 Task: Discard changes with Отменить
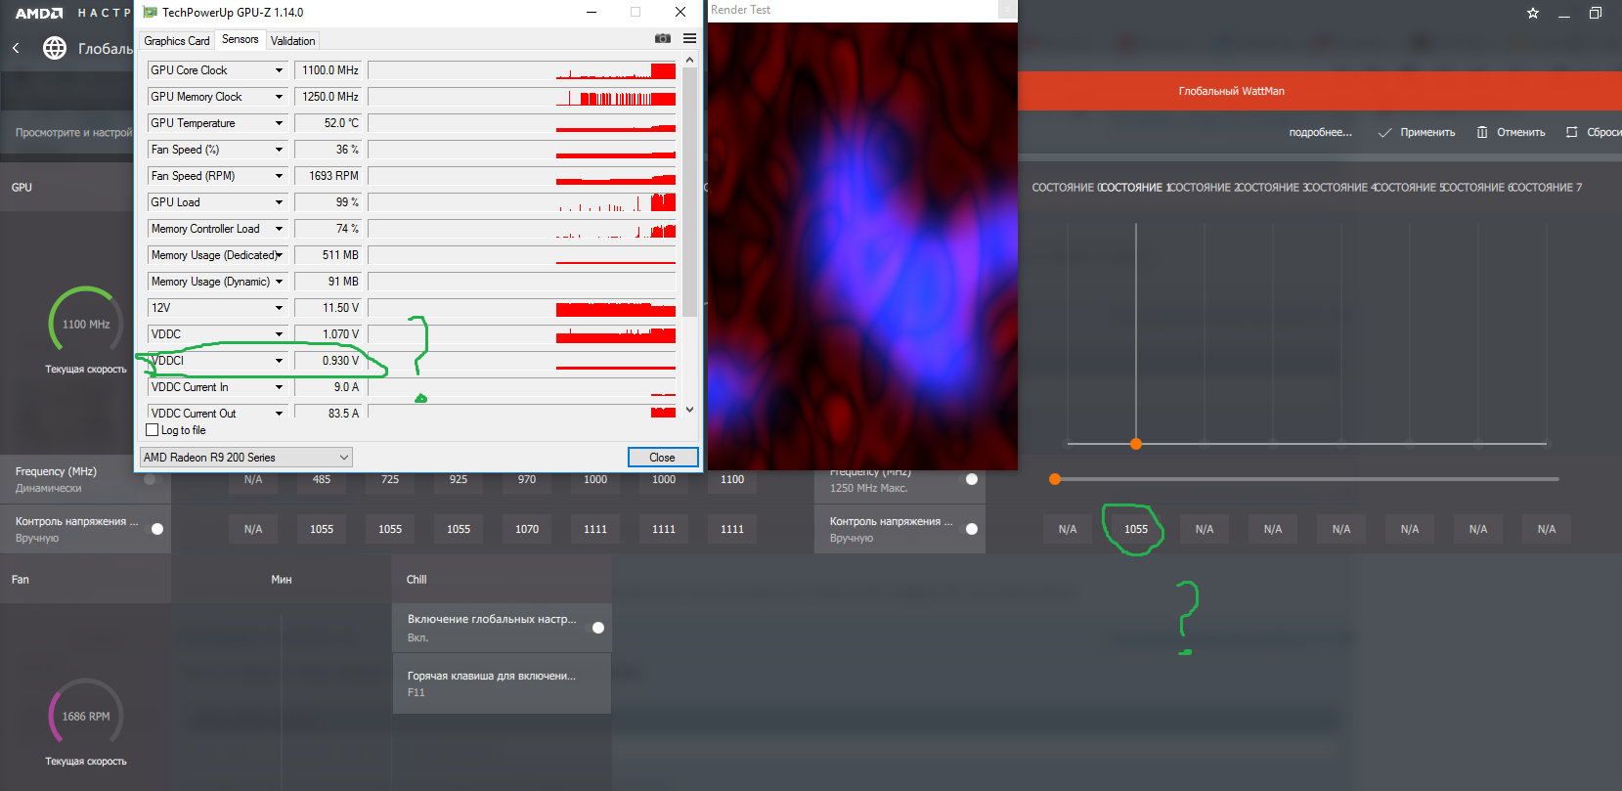1512,132
